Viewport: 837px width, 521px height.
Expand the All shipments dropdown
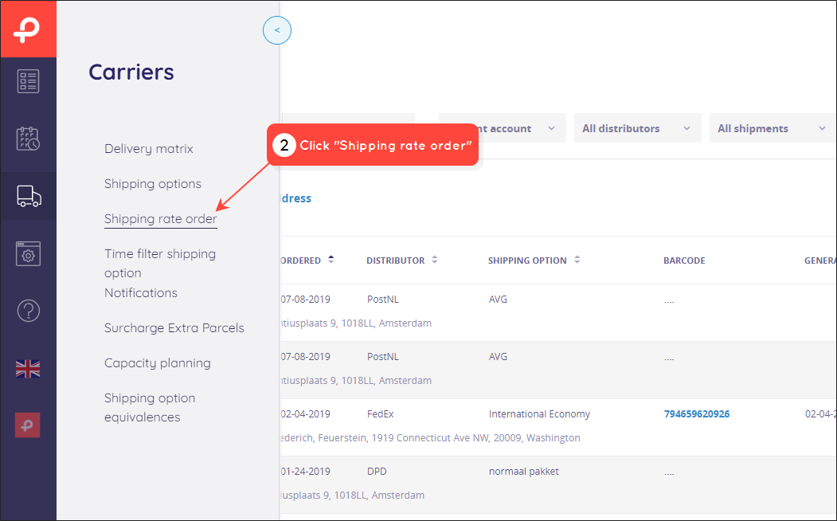(x=772, y=128)
